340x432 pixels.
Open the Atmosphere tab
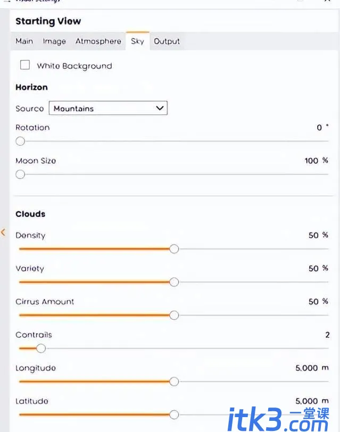tap(98, 41)
